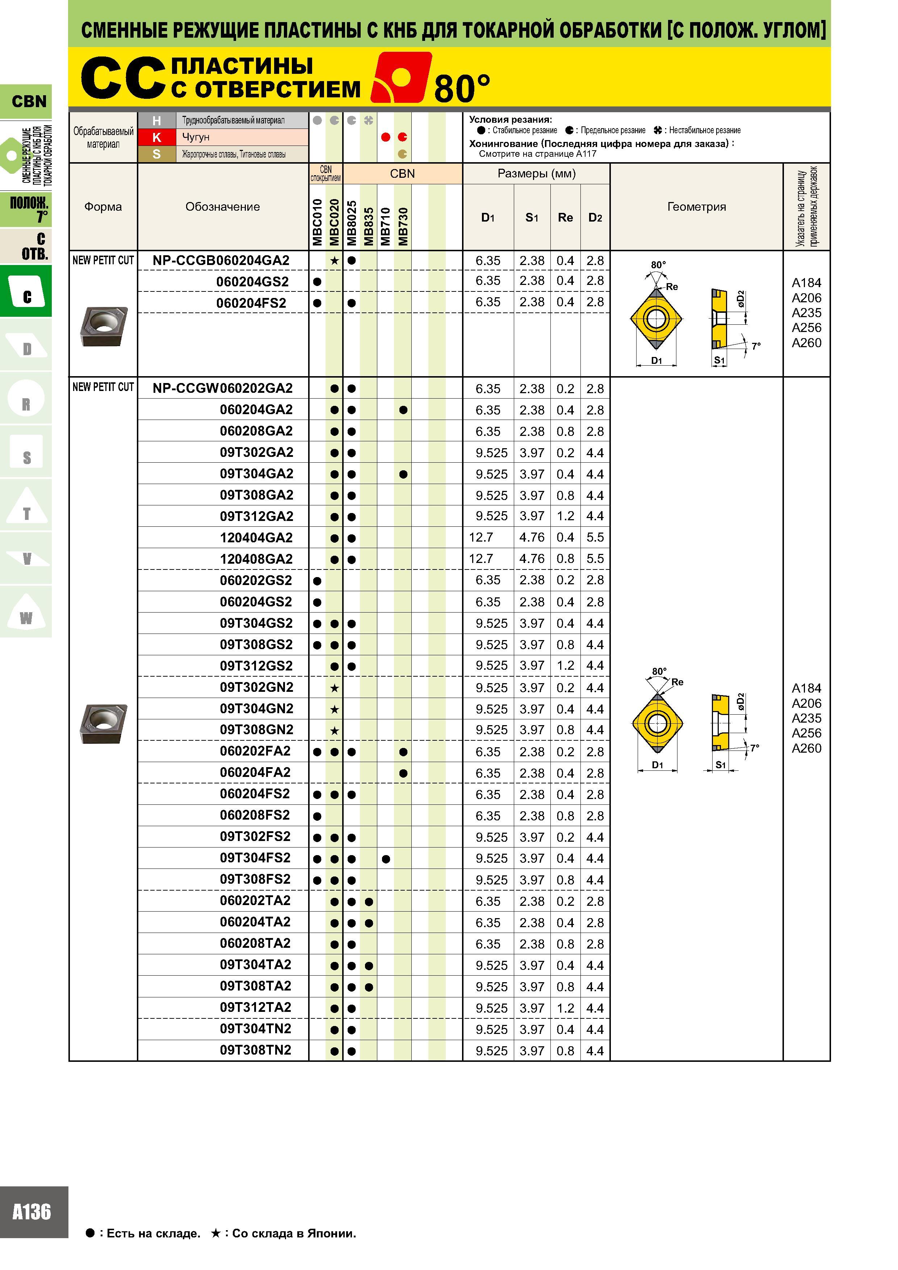The image size is (898, 1270).
Task: Click the MBC020 grade column header
Action: (334, 222)
